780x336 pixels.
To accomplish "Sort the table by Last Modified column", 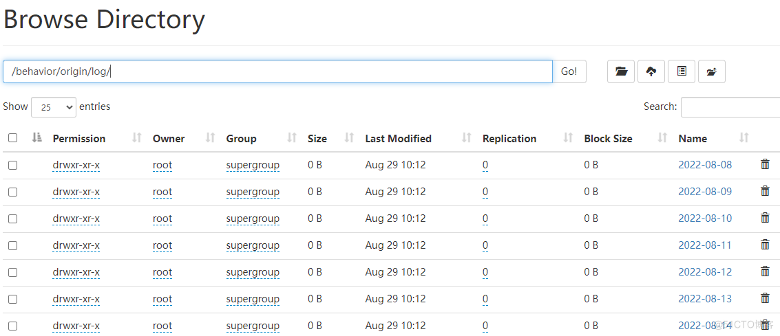I will tap(398, 138).
